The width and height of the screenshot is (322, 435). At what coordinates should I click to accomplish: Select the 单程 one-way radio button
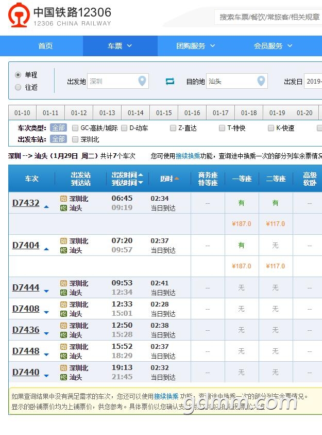[x=18, y=75]
